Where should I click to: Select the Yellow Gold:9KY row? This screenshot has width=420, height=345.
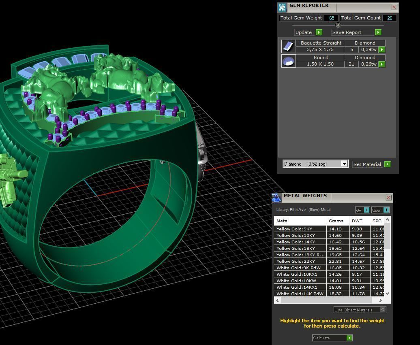pos(329,229)
